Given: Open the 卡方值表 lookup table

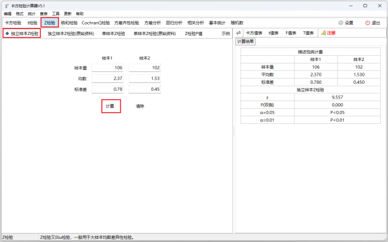Looking at the screenshot, I should pos(254,33).
